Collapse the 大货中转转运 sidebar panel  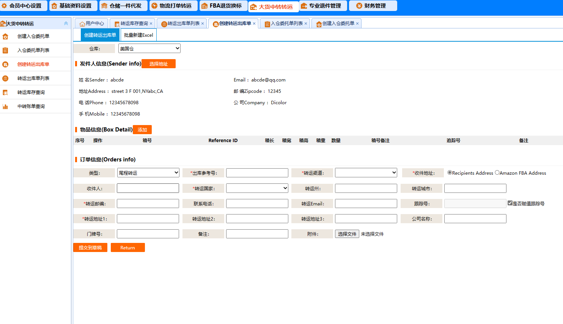(x=66, y=23)
